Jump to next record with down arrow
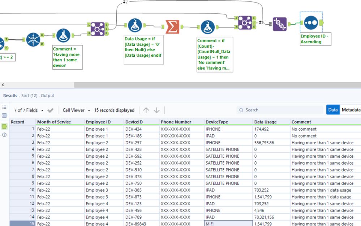Viewport: 361px width, 226px height. point(156,110)
